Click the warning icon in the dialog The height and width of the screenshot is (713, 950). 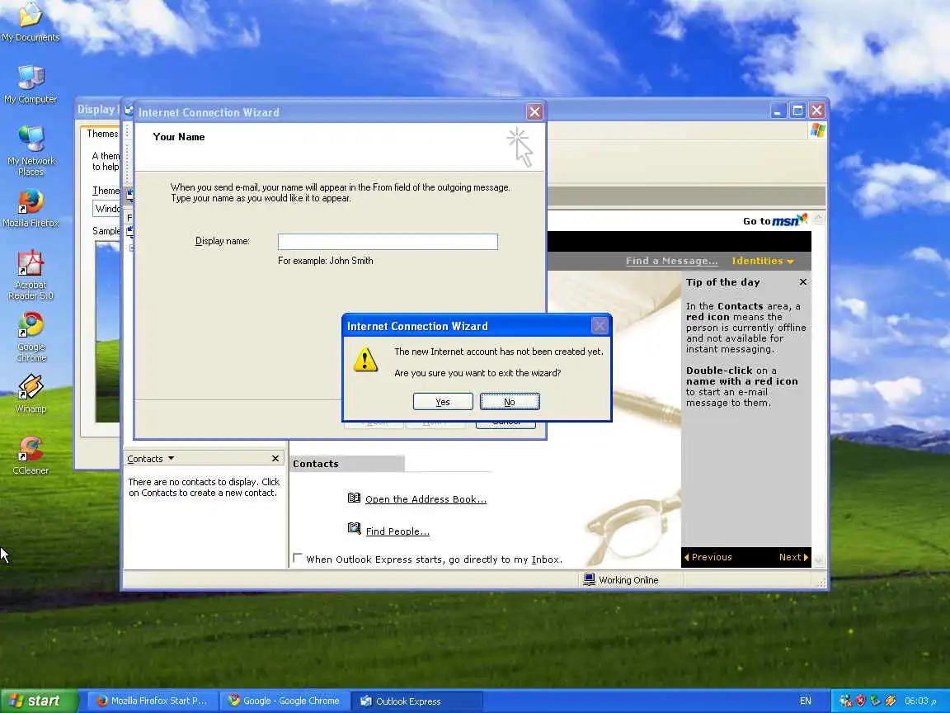(365, 360)
